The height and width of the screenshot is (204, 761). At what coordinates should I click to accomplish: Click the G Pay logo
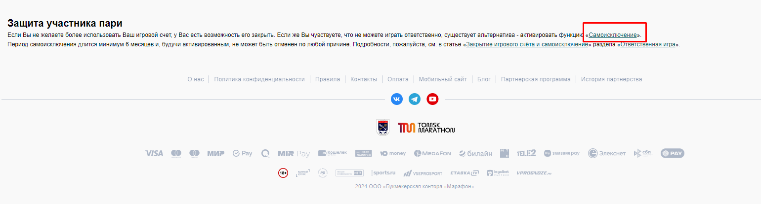(242, 153)
